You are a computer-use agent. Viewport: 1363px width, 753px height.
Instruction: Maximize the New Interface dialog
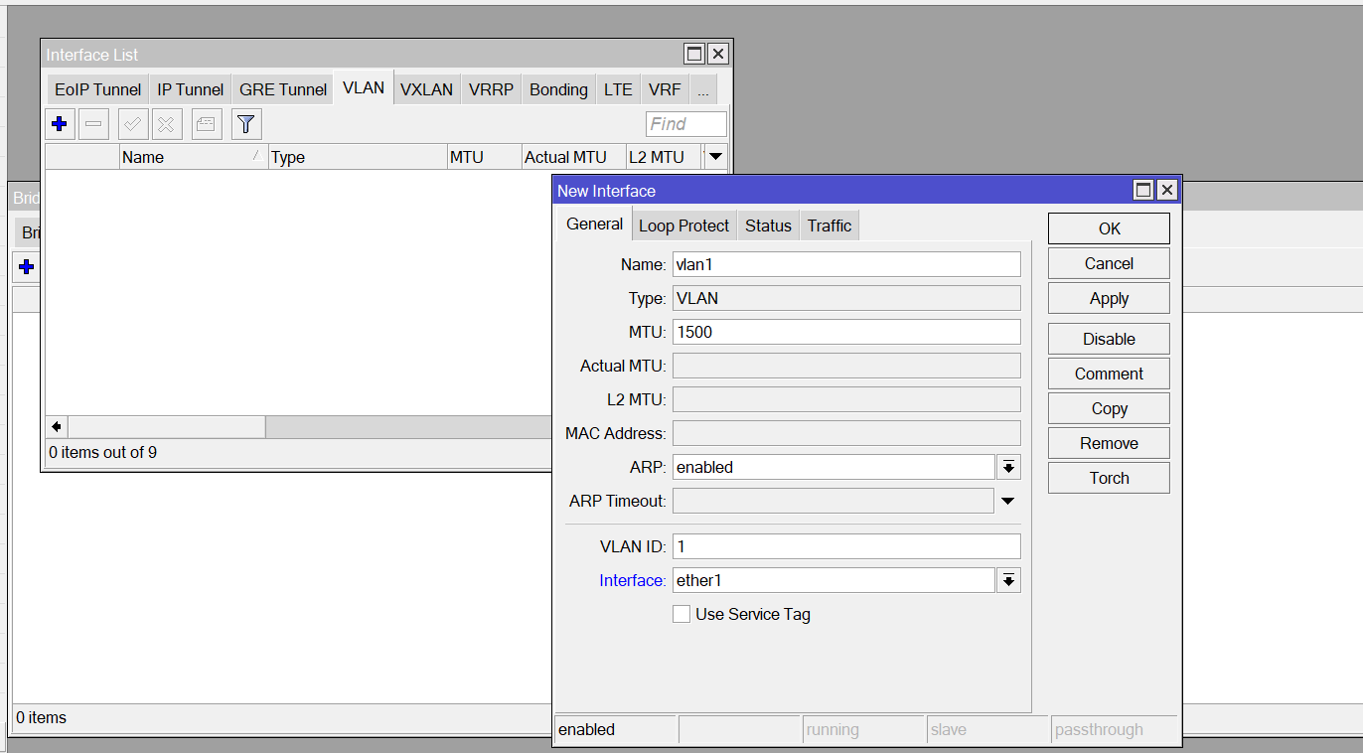[x=1144, y=190]
